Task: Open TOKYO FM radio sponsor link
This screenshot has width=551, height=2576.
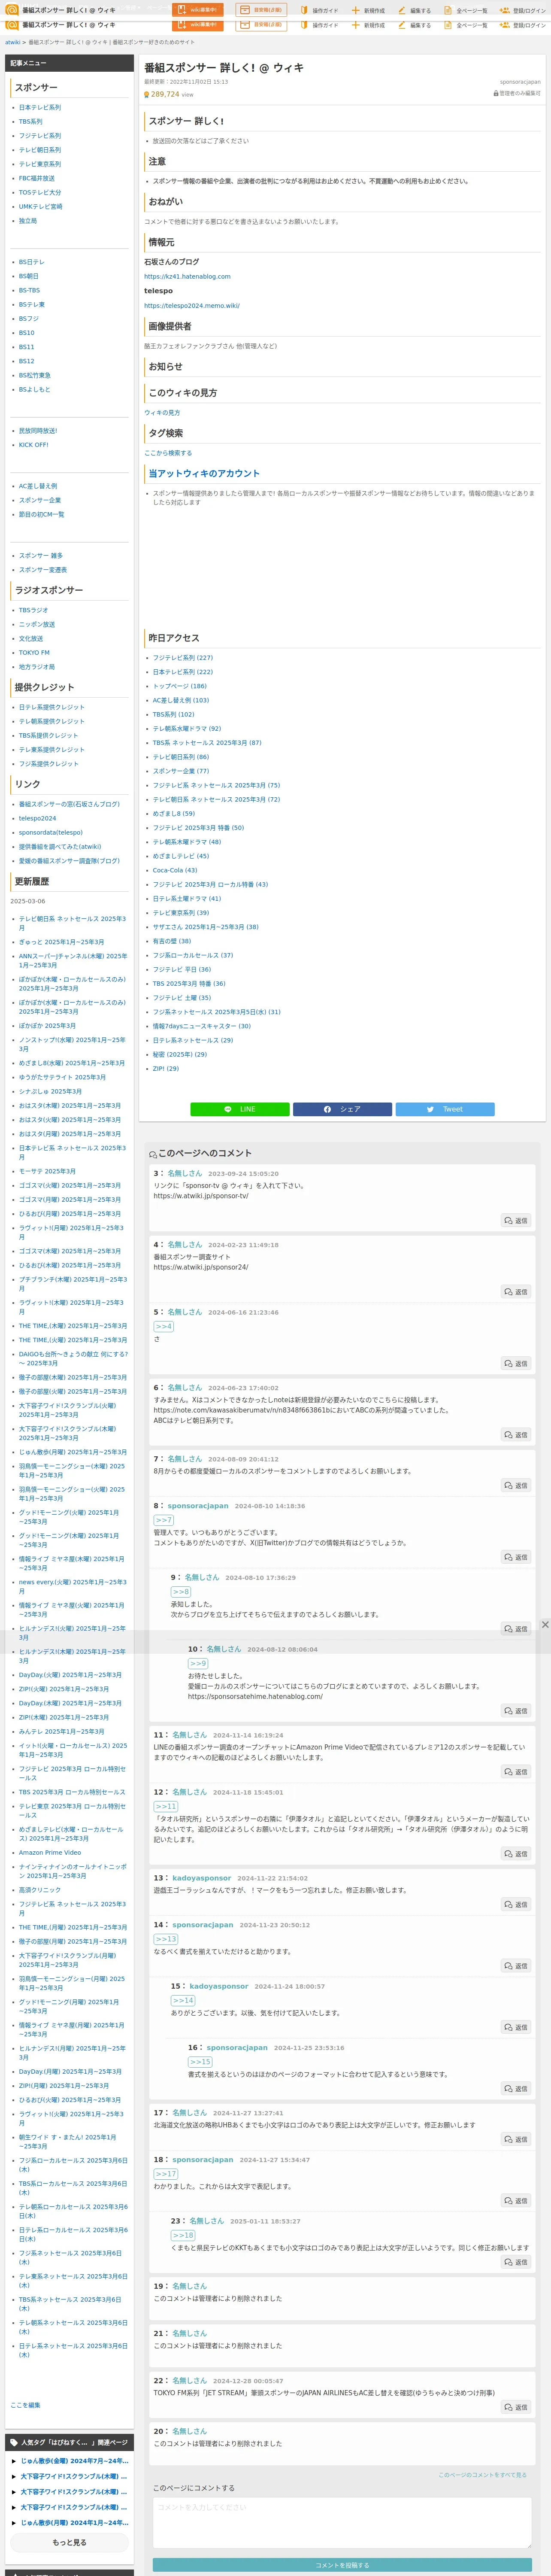Action: [34, 653]
